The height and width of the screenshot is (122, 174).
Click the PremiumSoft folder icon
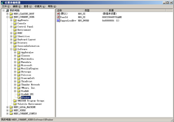(19, 78)
